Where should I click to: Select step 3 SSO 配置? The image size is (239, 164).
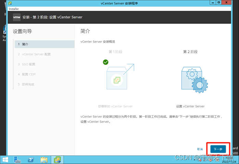(26, 64)
